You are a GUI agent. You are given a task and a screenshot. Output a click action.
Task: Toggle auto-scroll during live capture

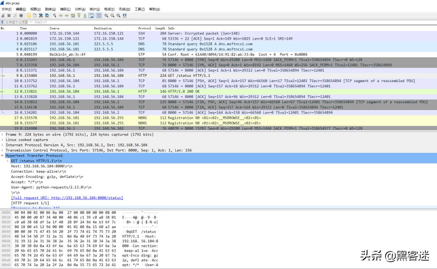click(92, 15)
